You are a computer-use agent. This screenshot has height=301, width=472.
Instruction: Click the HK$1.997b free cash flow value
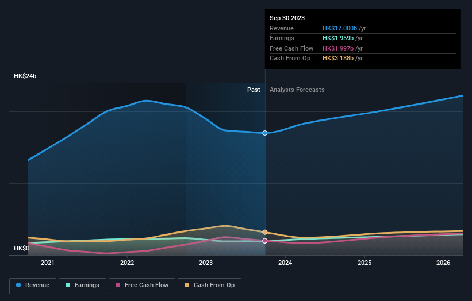pyautogui.click(x=338, y=48)
